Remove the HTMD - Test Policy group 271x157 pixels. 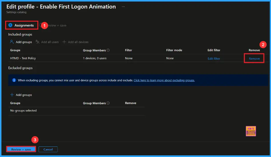click(x=254, y=59)
